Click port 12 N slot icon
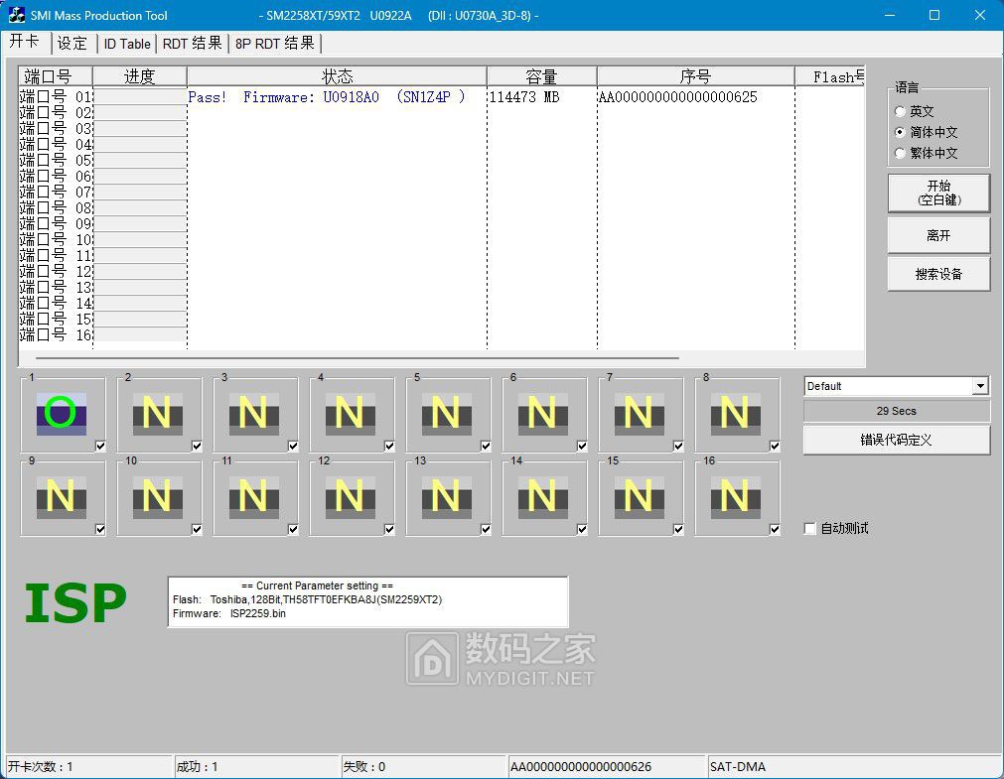 click(350, 497)
